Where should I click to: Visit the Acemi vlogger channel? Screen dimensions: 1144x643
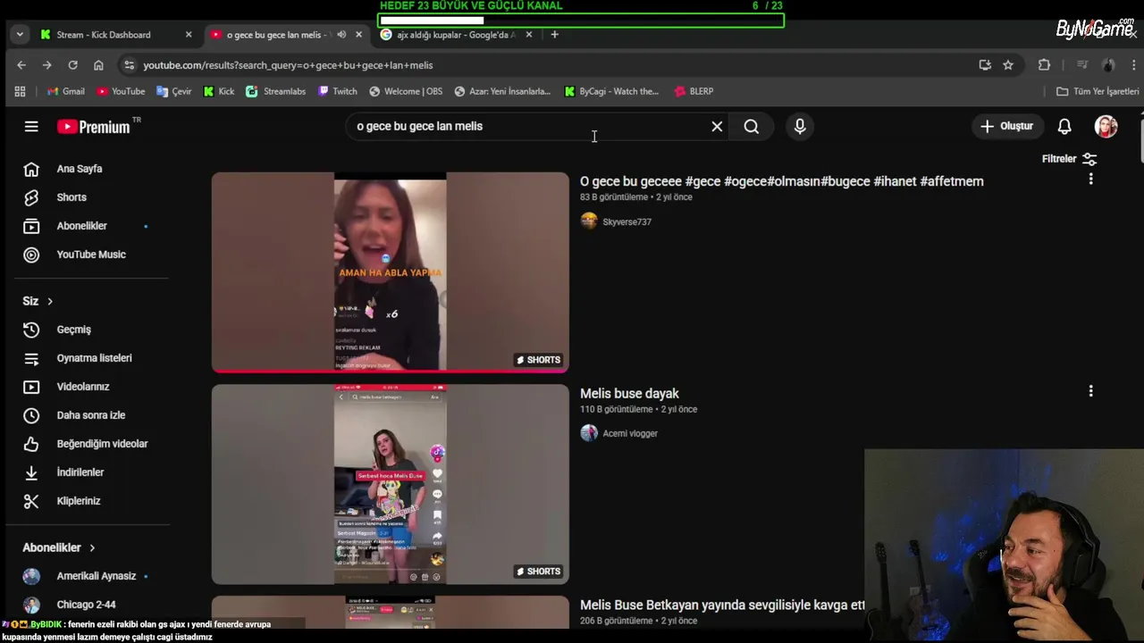[x=630, y=434]
